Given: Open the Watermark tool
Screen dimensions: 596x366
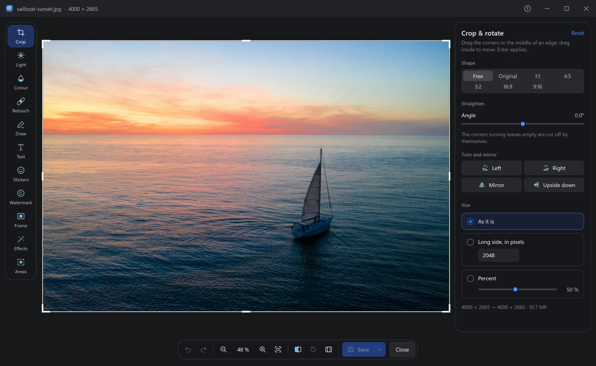Looking at the screenshot, I should (21, 197).
